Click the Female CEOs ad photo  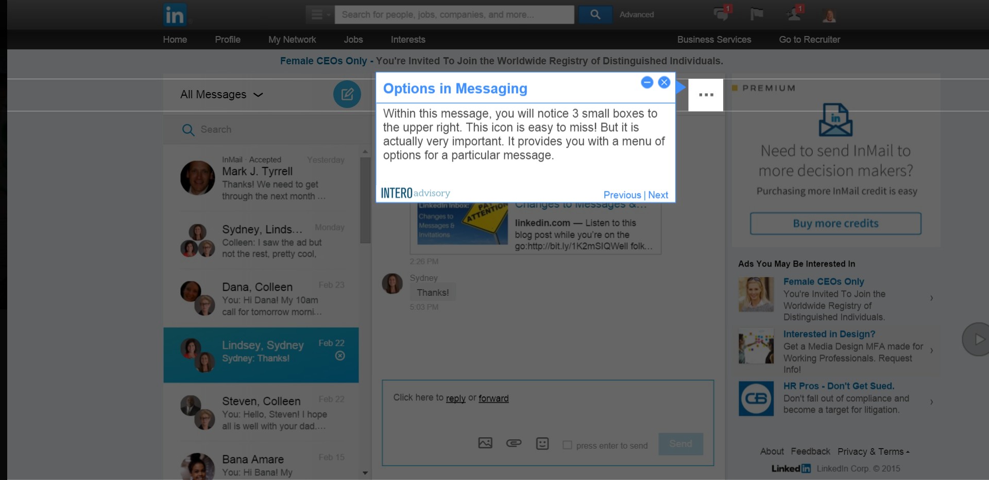(756, 294)
